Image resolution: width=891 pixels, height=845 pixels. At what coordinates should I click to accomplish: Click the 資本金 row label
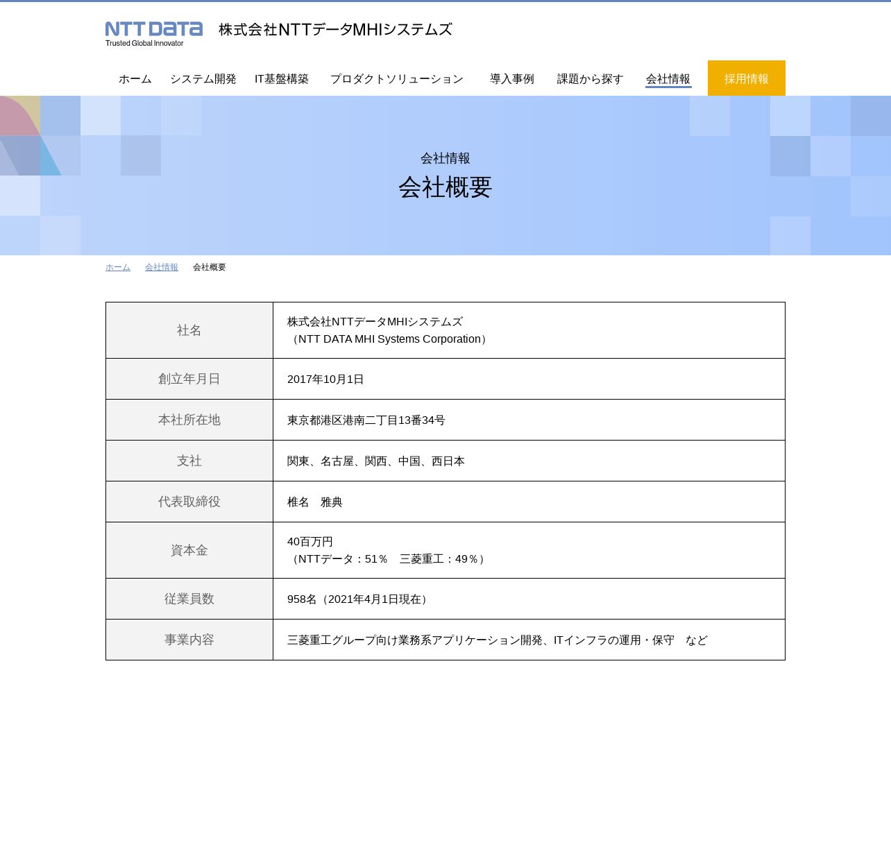189,550
